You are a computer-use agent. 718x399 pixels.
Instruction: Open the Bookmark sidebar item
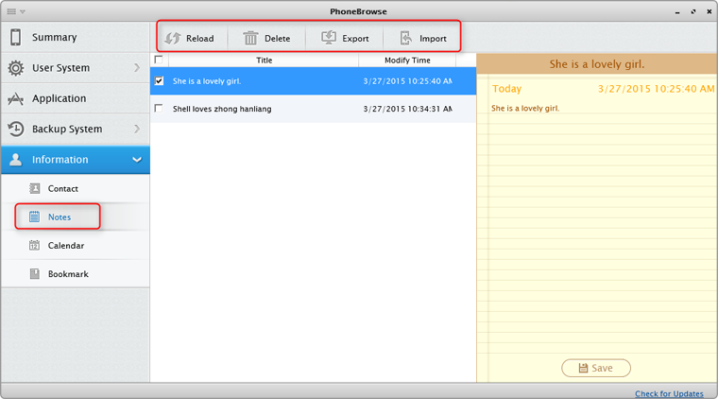click(x=68, y=274)
